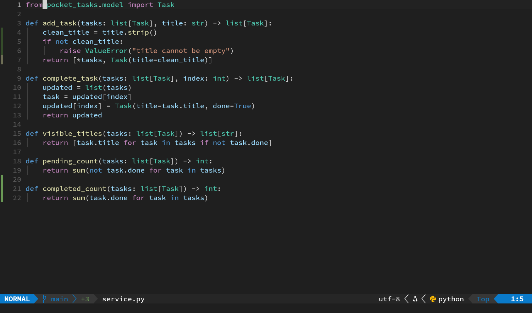The width and height of the screenshot is (532, 313).
Task: Click the Python logo icon in statusline
Action: (x=433, y=299)
